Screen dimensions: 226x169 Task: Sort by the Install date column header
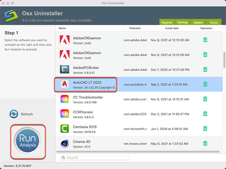pyautogui.click(x=172, y=28)
